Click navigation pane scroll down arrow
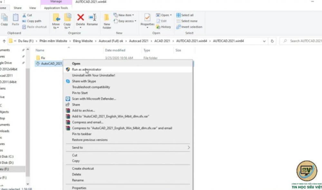322x190 pixels. point(28,184)
